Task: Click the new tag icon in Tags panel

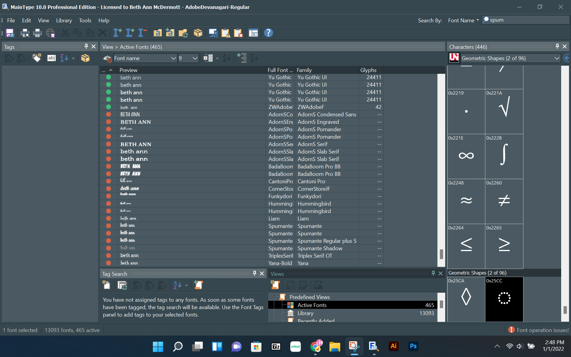Action: (x=37, y=58)
